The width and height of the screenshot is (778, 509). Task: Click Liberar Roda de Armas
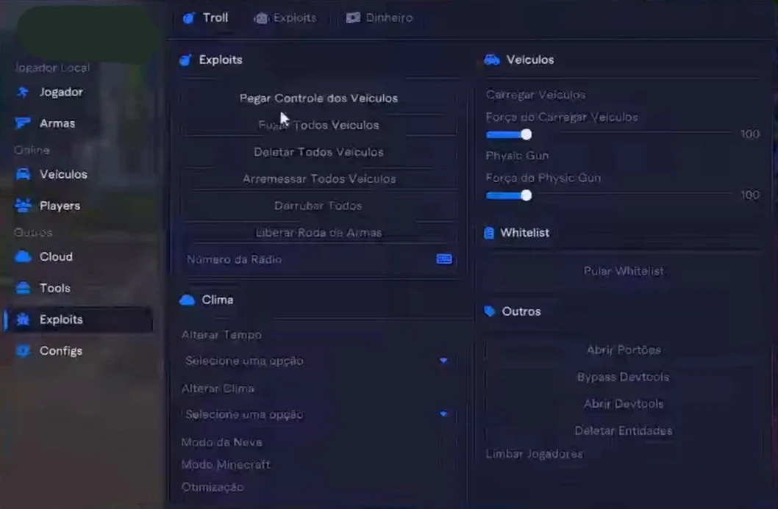[318, 232]
